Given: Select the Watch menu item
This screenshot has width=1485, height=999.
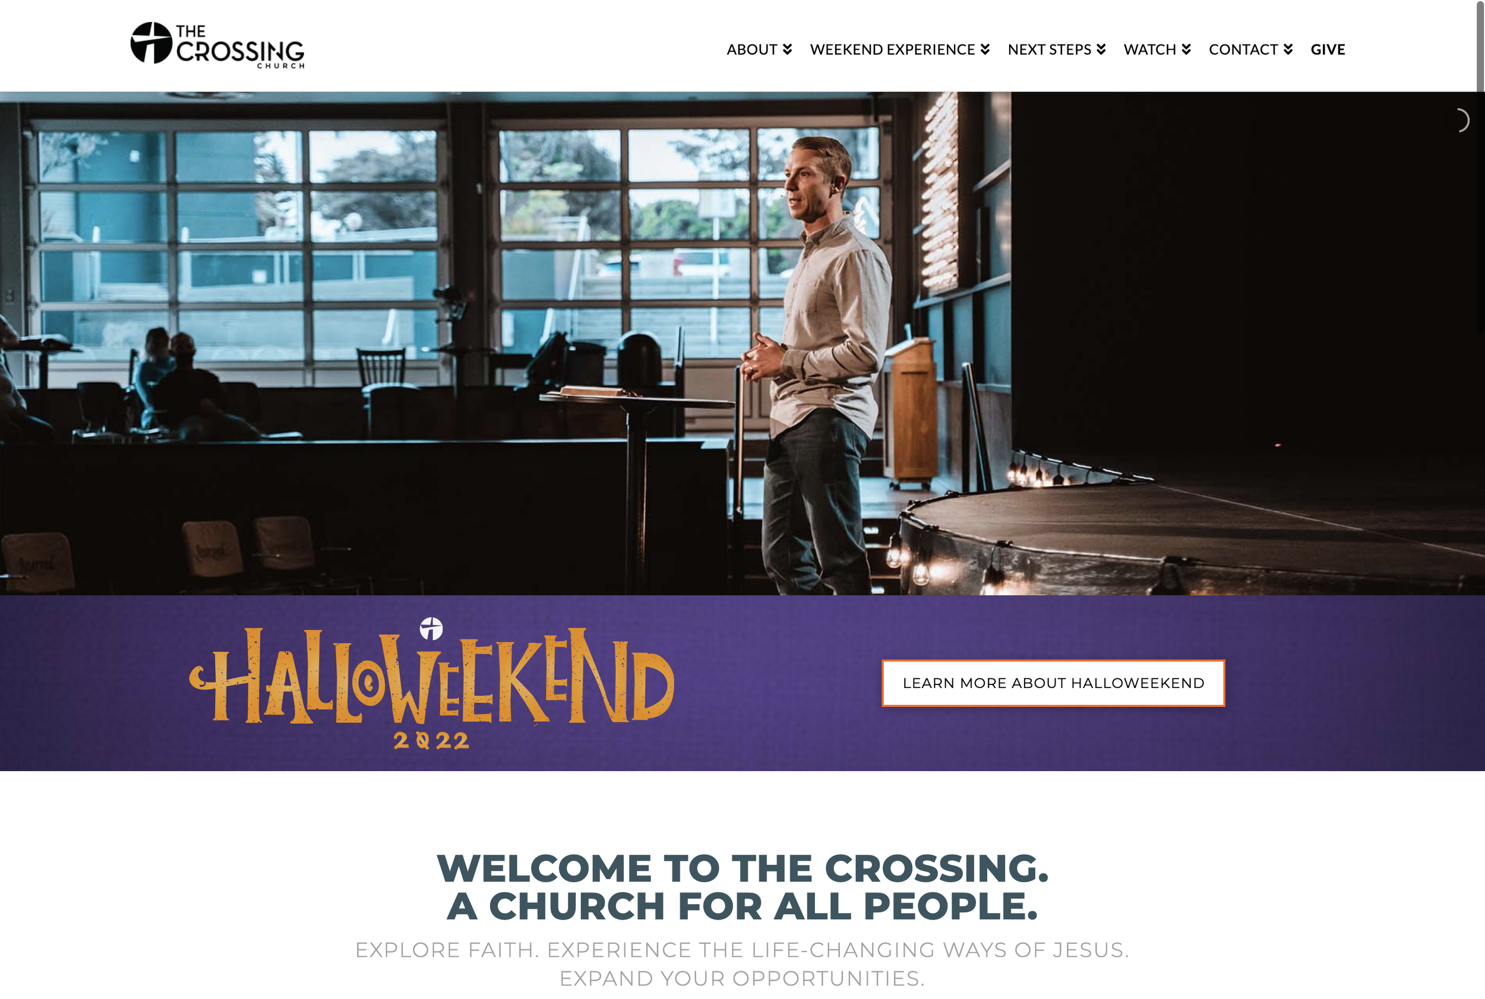Looking at the screenshot, I should tap(1149, 49).
